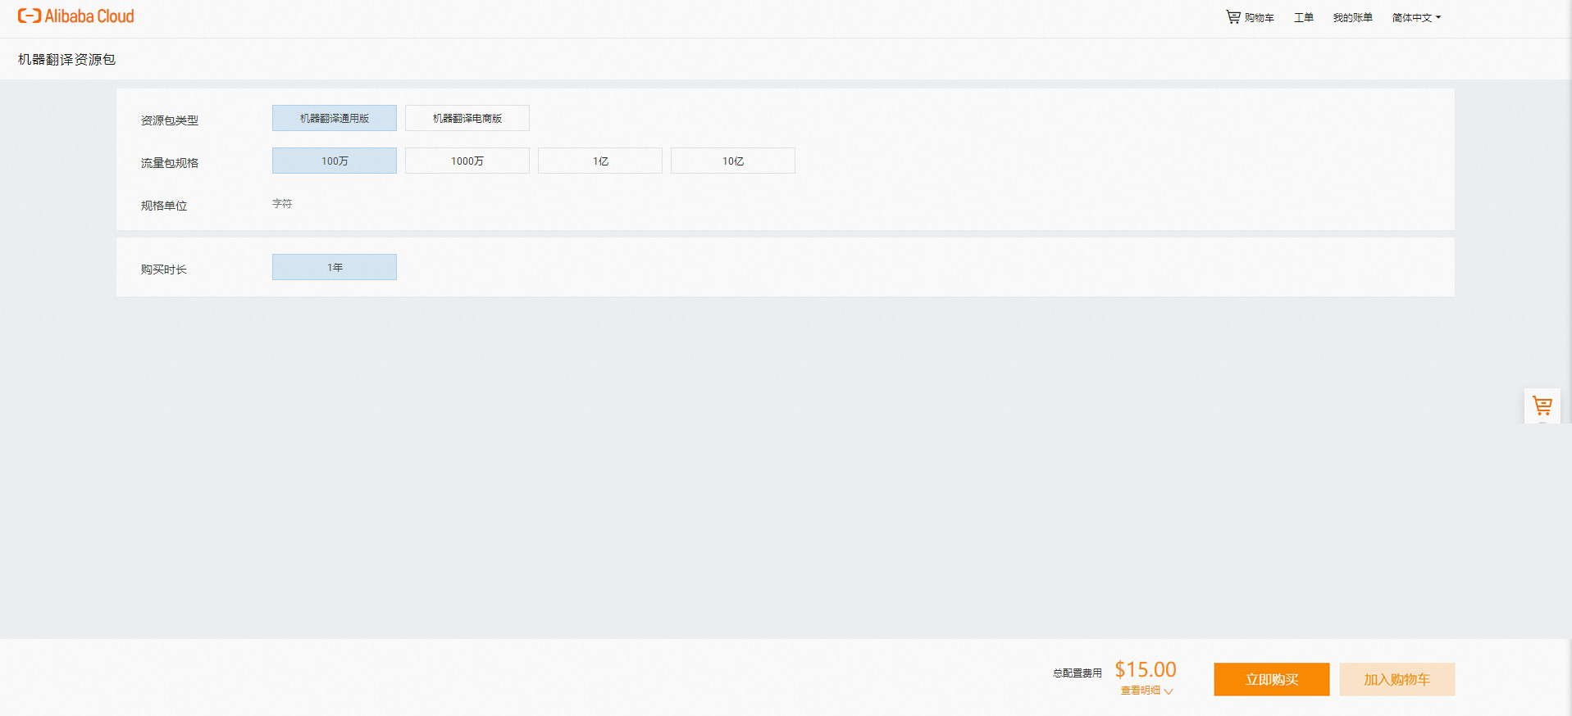Expand 查看明细 price details
The image size is (1572, 716).
1146,691
